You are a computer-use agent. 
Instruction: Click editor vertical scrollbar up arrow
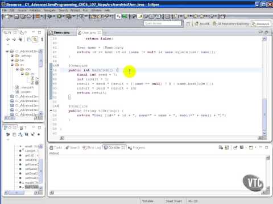264,39
